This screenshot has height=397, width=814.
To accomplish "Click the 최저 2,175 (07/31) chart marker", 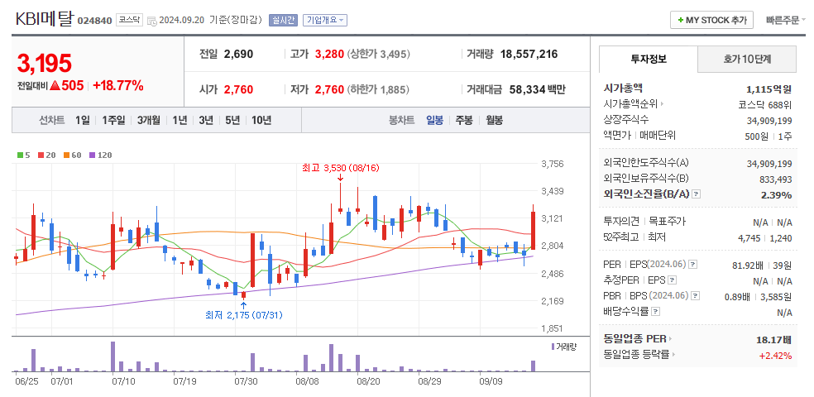I will [244, 315].
